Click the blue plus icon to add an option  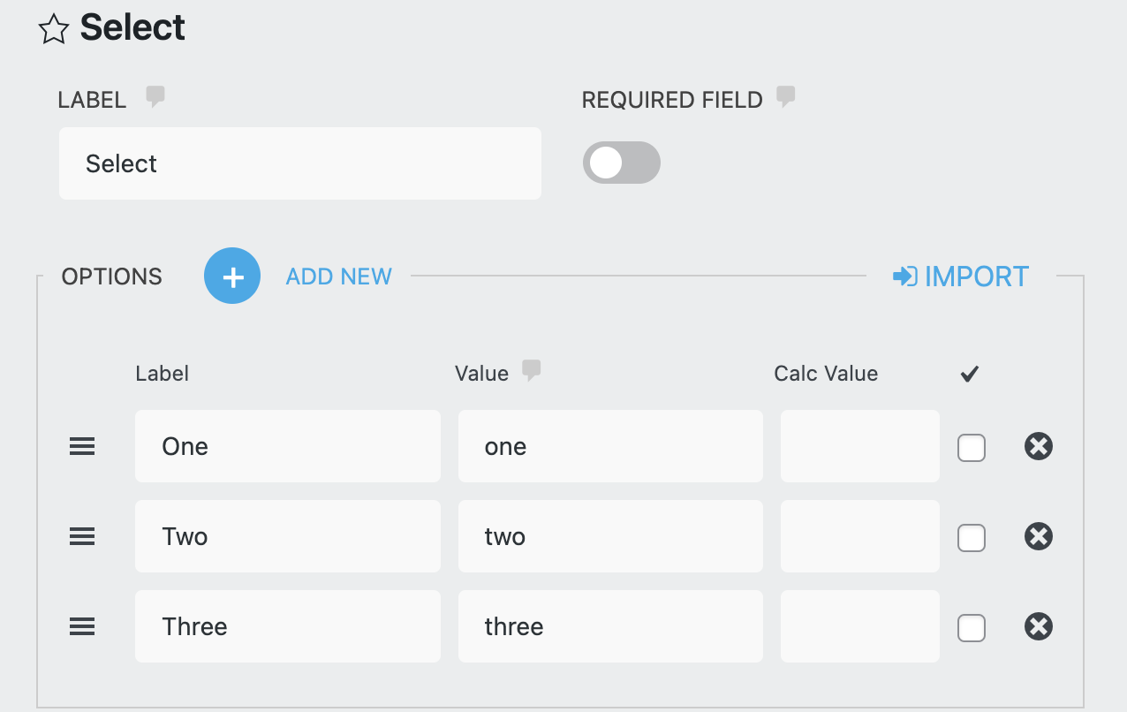[231, 276]
